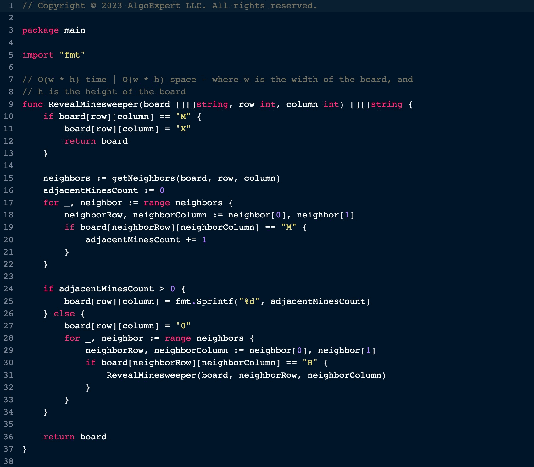This screenshot has height=467, width=534.
Task: Click line number 9 in the gutter
Action: [x=11, y=104]
